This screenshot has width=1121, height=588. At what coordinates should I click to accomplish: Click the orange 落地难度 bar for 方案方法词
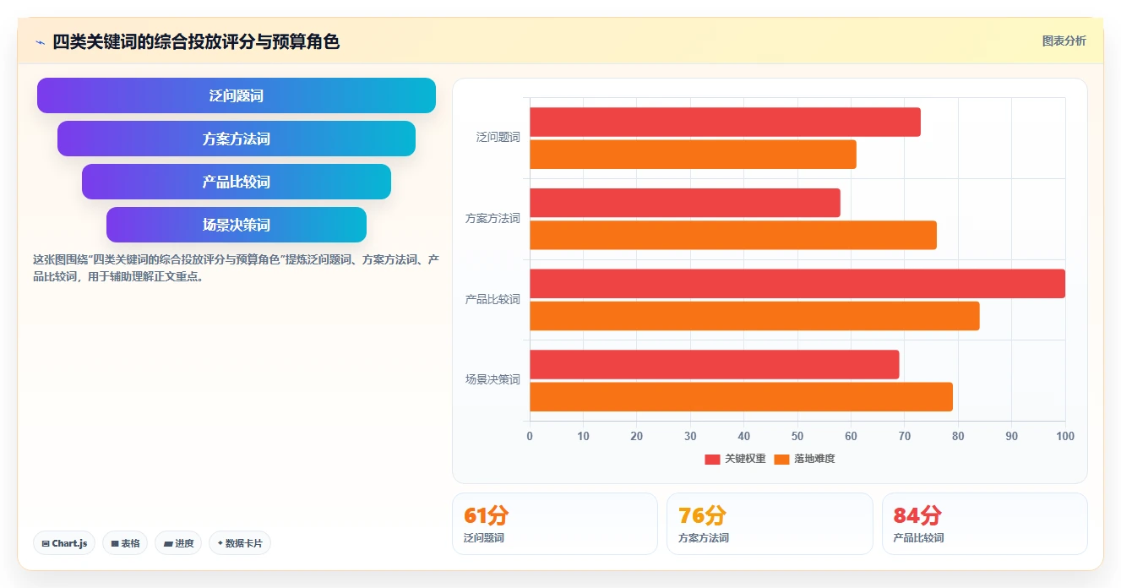pyautogui.click(x=733, y=235)
